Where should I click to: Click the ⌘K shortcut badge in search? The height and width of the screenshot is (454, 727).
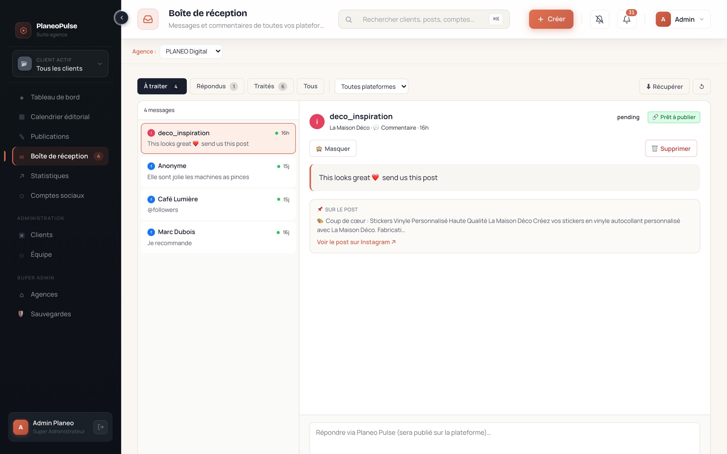tap(496, 19)
